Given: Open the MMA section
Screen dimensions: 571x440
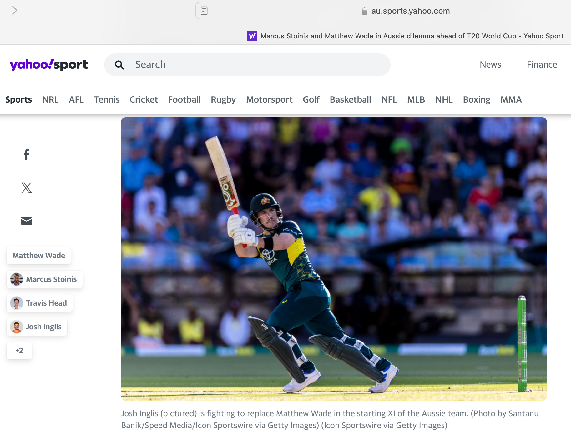Looking at the screenshot, I should click(x=511, y=100).
